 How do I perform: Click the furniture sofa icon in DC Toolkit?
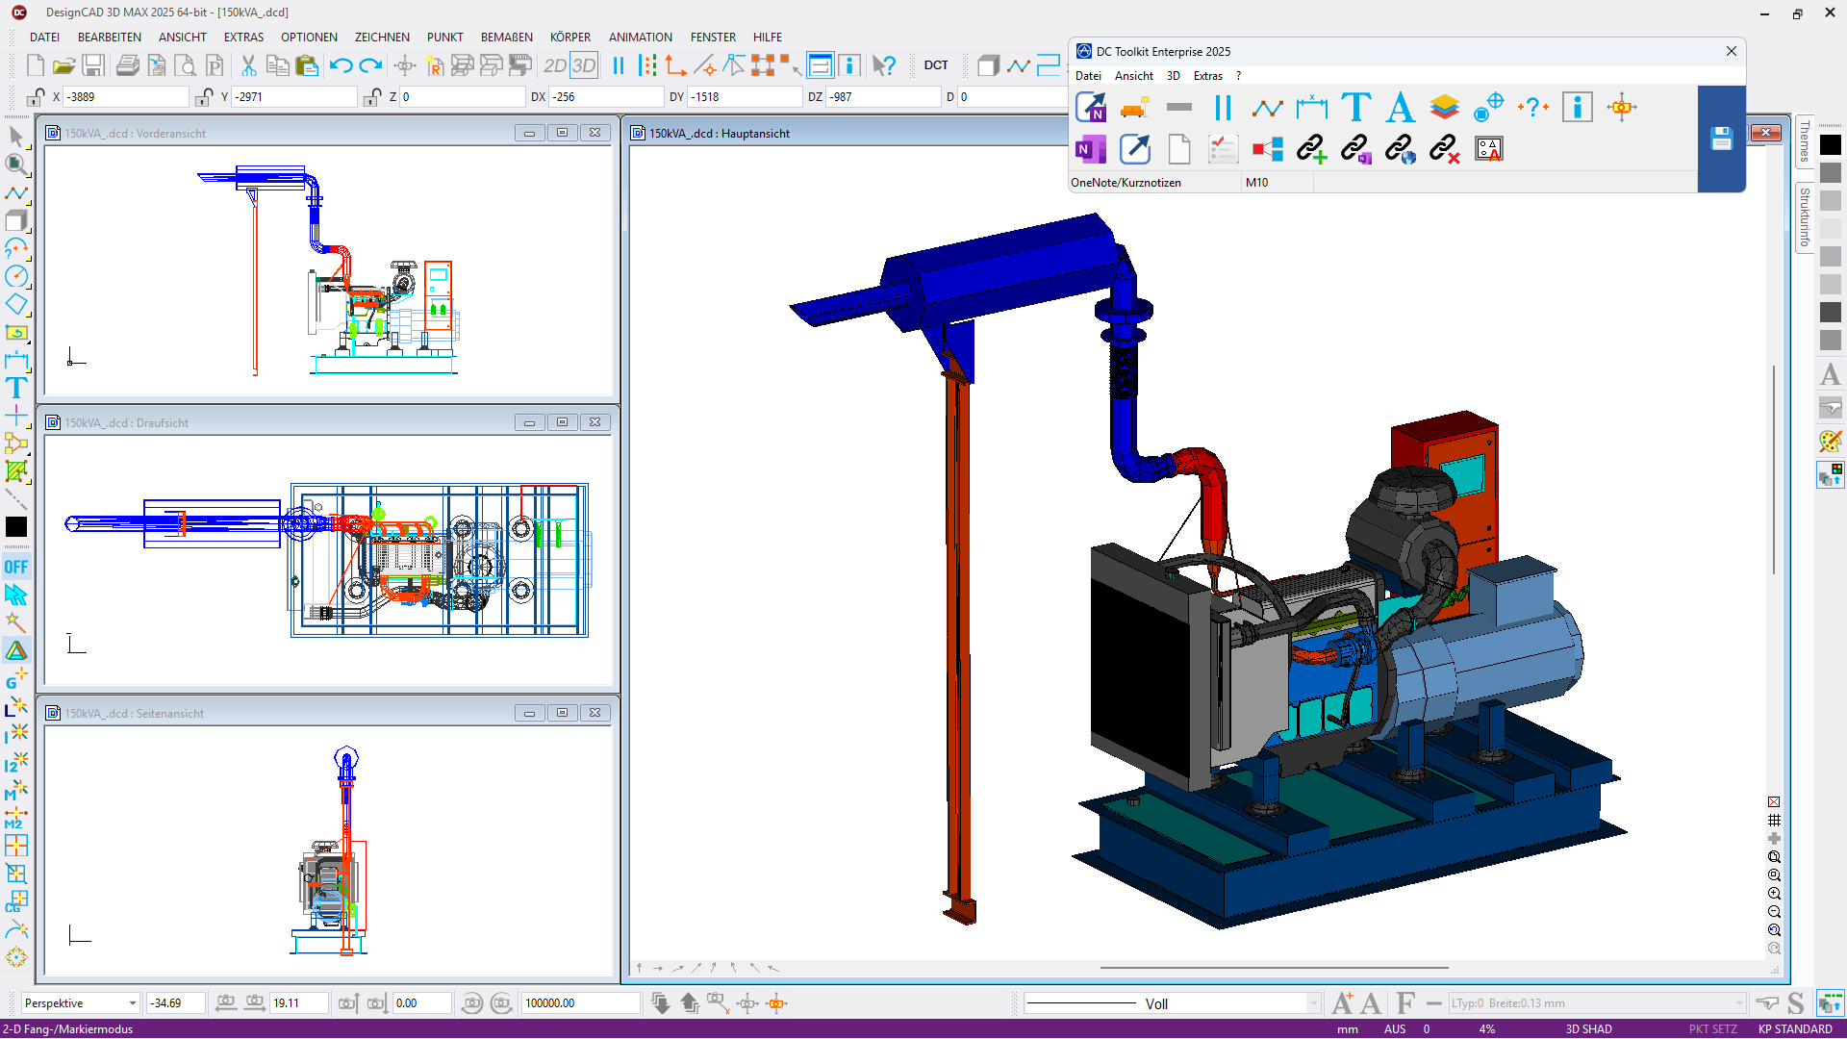1134,107
